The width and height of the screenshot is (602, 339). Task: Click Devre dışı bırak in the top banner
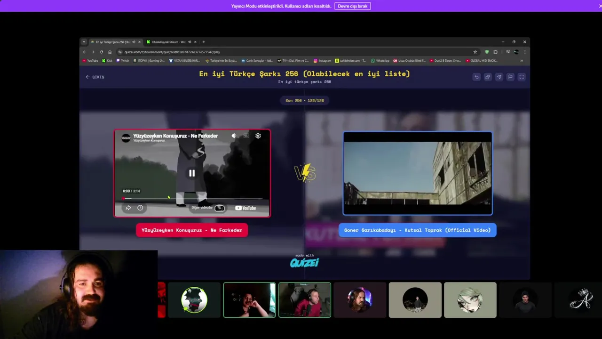pyautogui.click(x=353, y=6)
